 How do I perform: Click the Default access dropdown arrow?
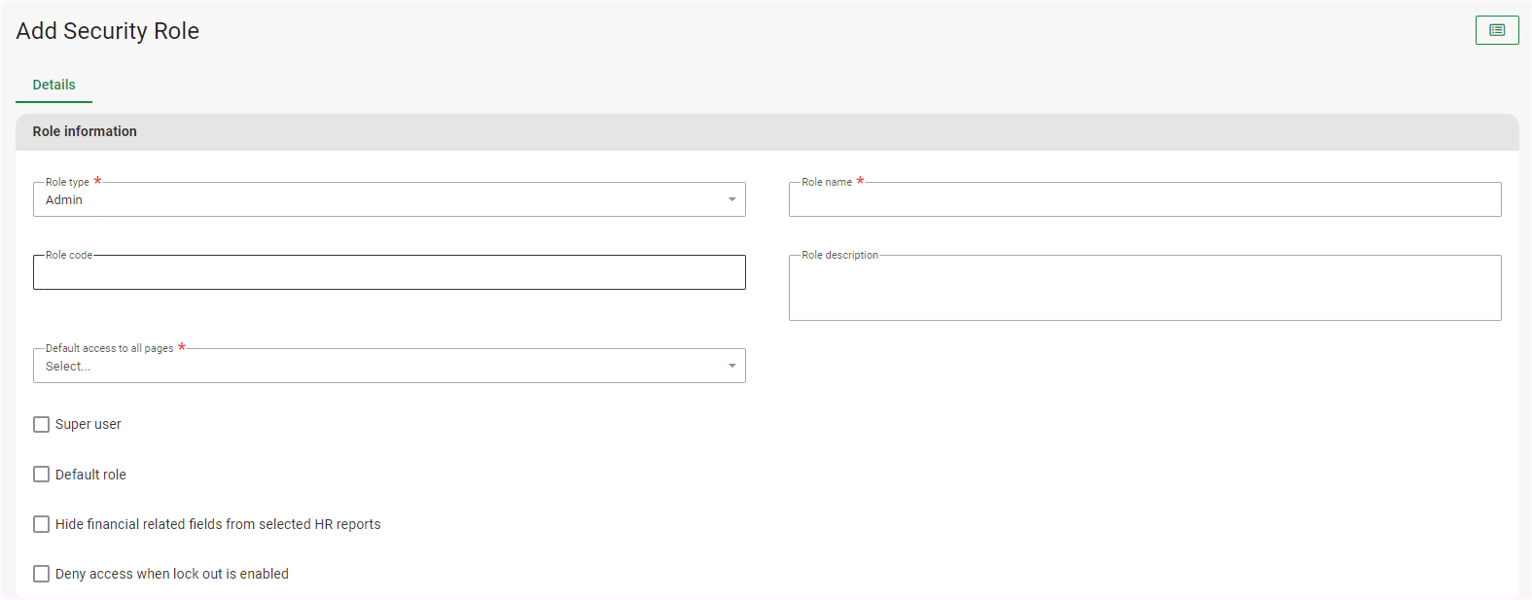tap(731, 366)
